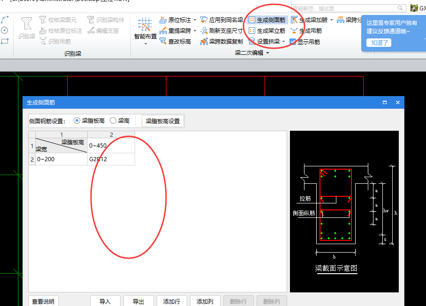The image size is (426, 306).
Task: Select the circle drawing tool icon
Action: click(5, 30)
